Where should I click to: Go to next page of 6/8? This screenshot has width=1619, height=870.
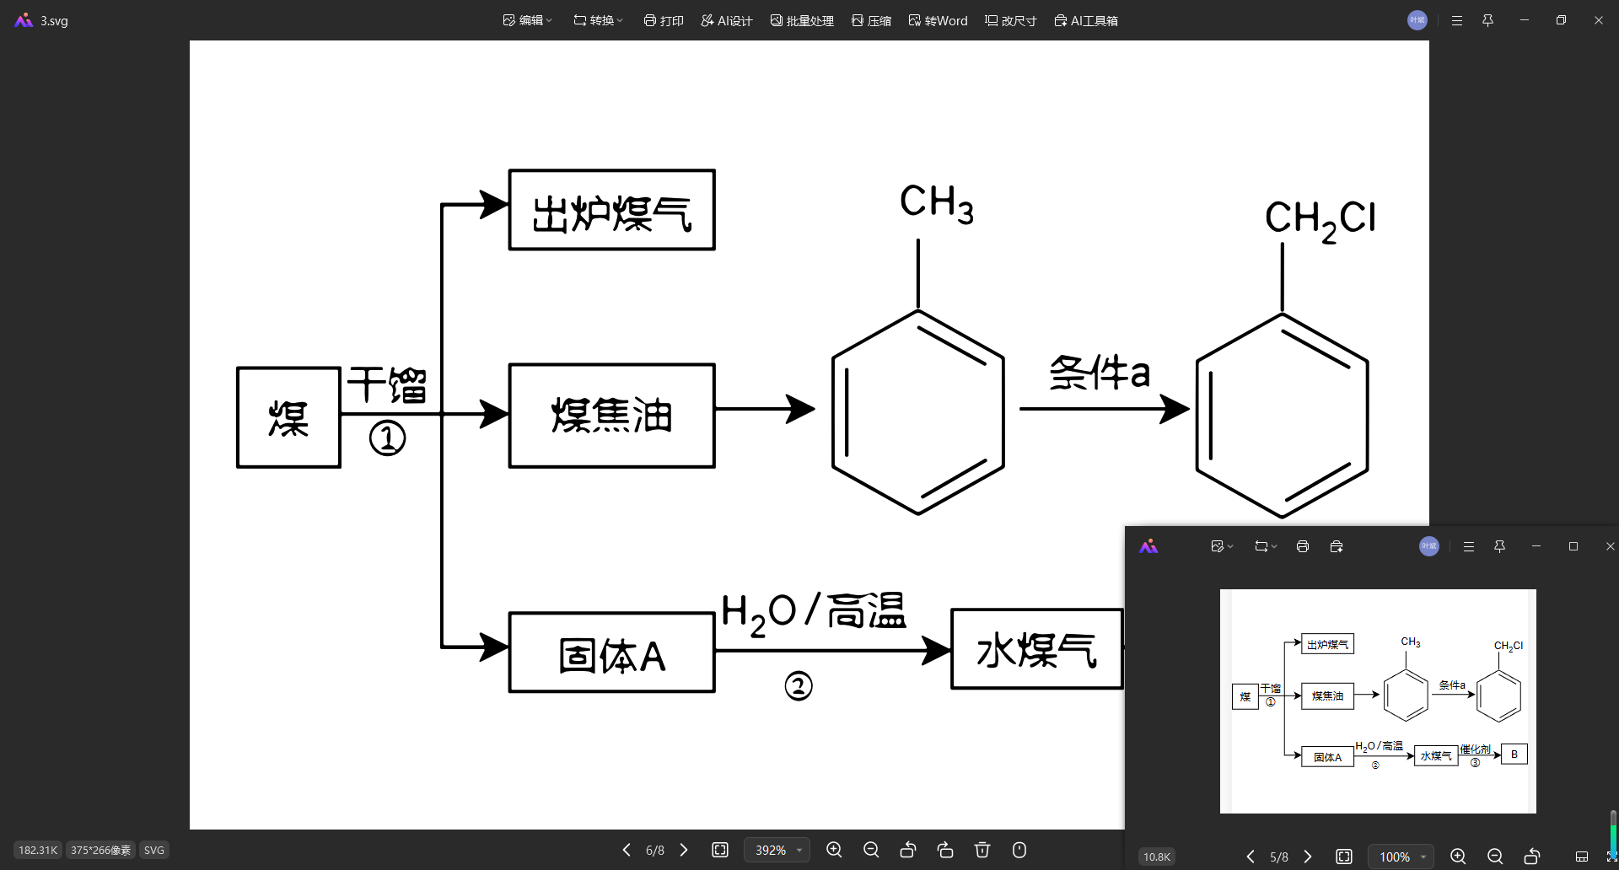click(684, 850)
